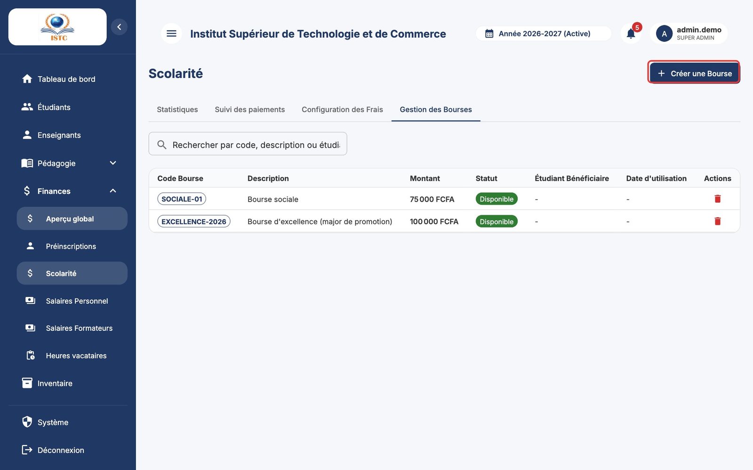The height and width of the screenshot is (470, 753).
Task: Click the ISTC logo
Action: [x=57, y=27]
